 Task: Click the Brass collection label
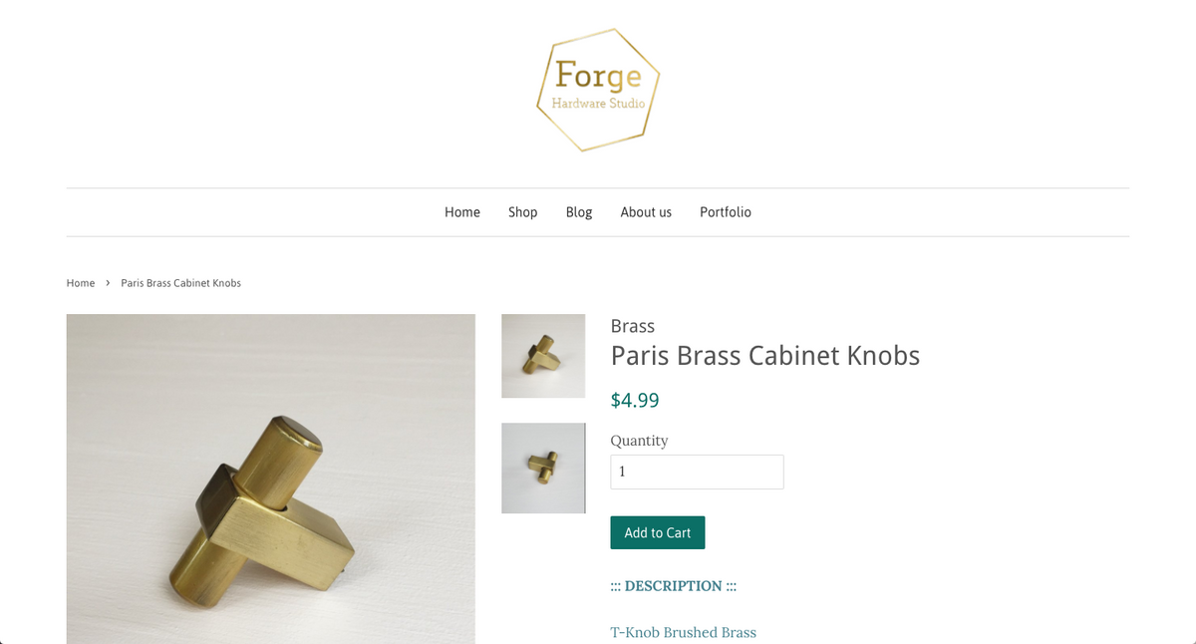(632, 326)
